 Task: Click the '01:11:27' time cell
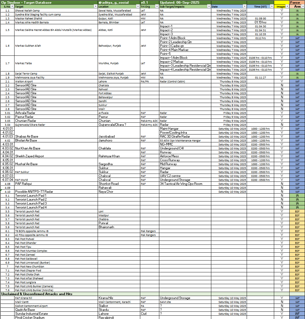261,78
